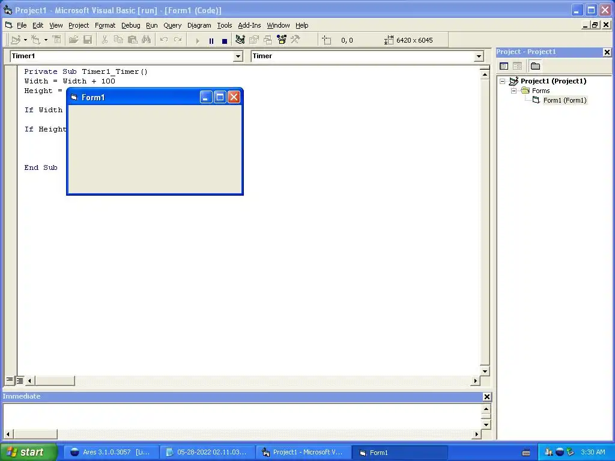This screenshot has height=461, width=615.
Task: Switch to Ares 3.1.0.3057 taskbar button
Action: 111,452
